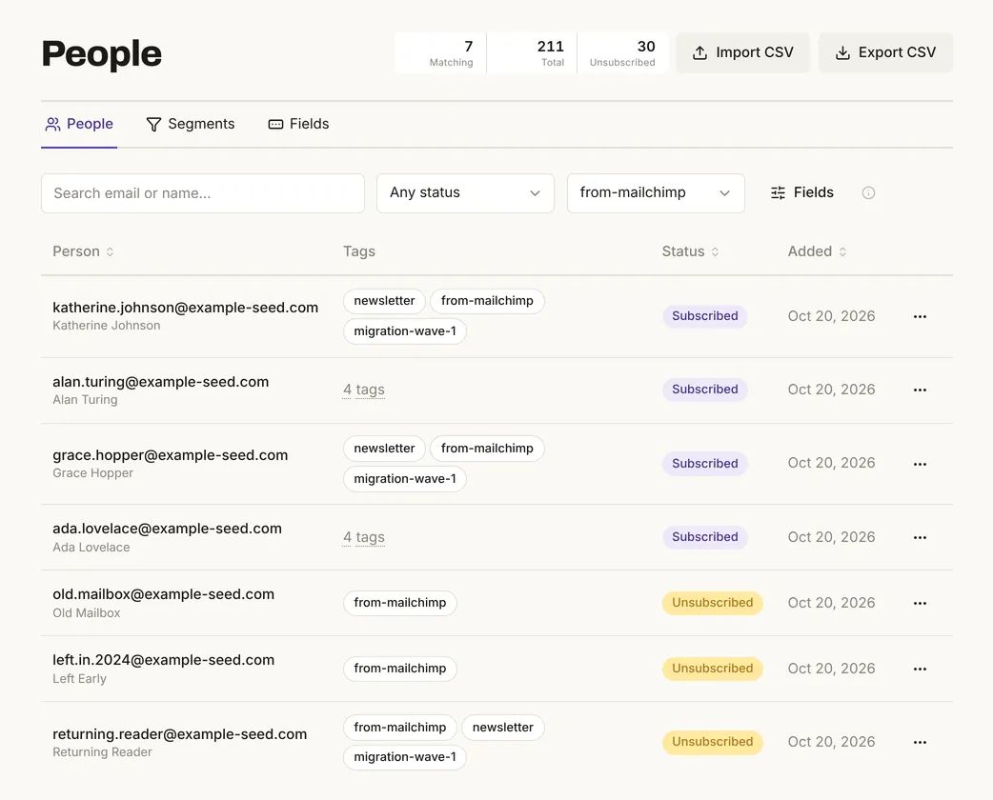
Task: Open row menu for ada.lovelace@example-seed.com
Action: pyautogui.click(x=920, y=537)
